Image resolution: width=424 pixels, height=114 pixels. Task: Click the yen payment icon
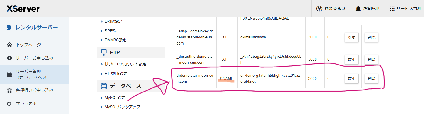(319, 9)
